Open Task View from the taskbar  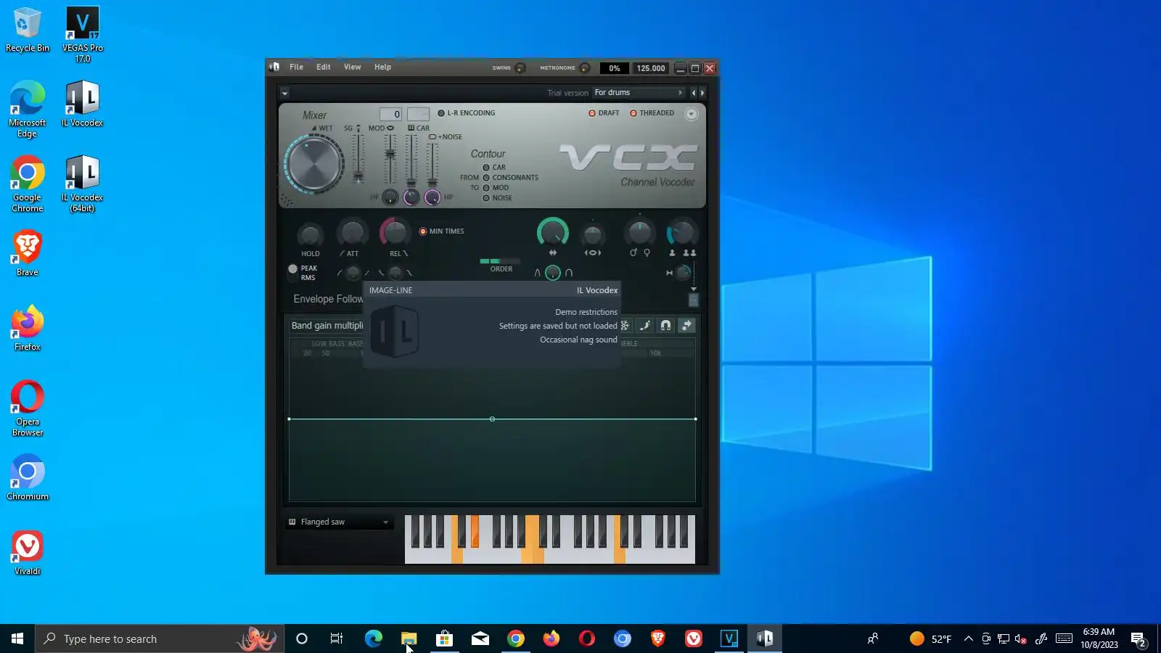pos(337,638)
